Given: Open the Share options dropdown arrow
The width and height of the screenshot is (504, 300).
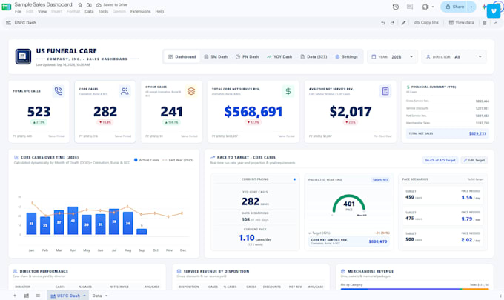Looking at the screenshot, I should click(x=471, y=7).
